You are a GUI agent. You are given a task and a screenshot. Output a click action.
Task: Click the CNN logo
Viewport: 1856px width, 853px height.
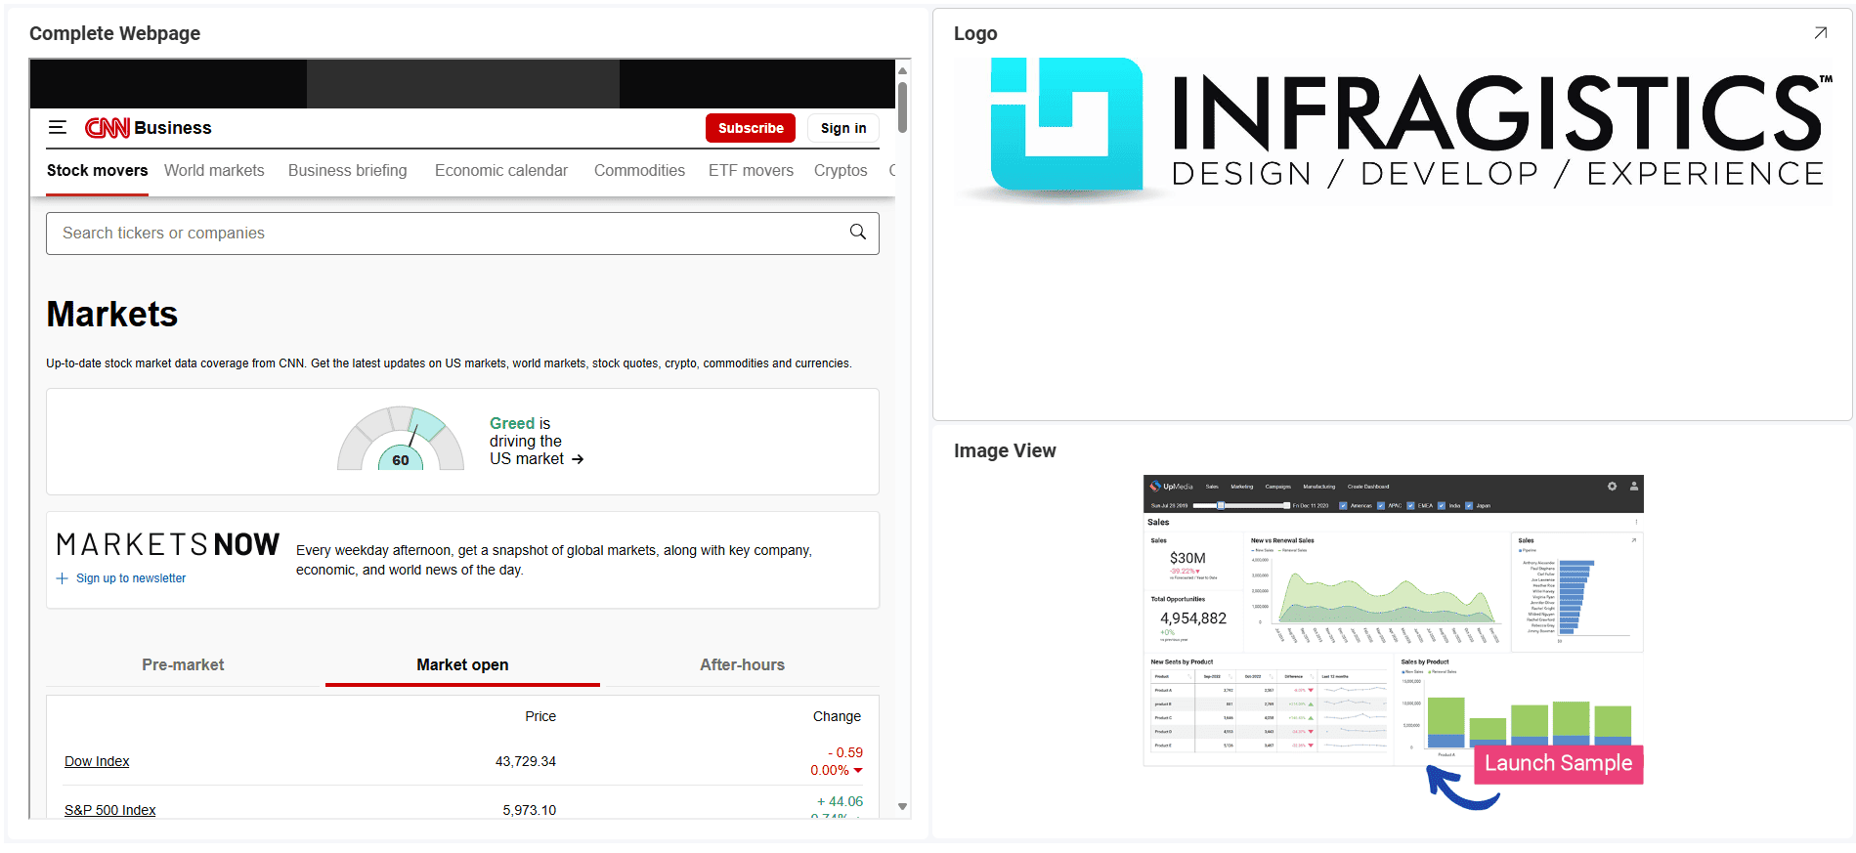coord(108,128)
